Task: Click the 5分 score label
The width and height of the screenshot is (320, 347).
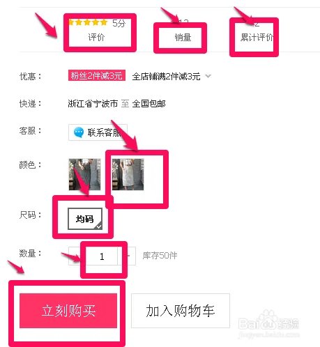Action: [119, 23]
